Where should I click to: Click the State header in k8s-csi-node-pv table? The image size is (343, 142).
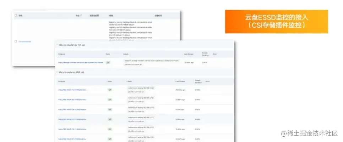point(110,81)
